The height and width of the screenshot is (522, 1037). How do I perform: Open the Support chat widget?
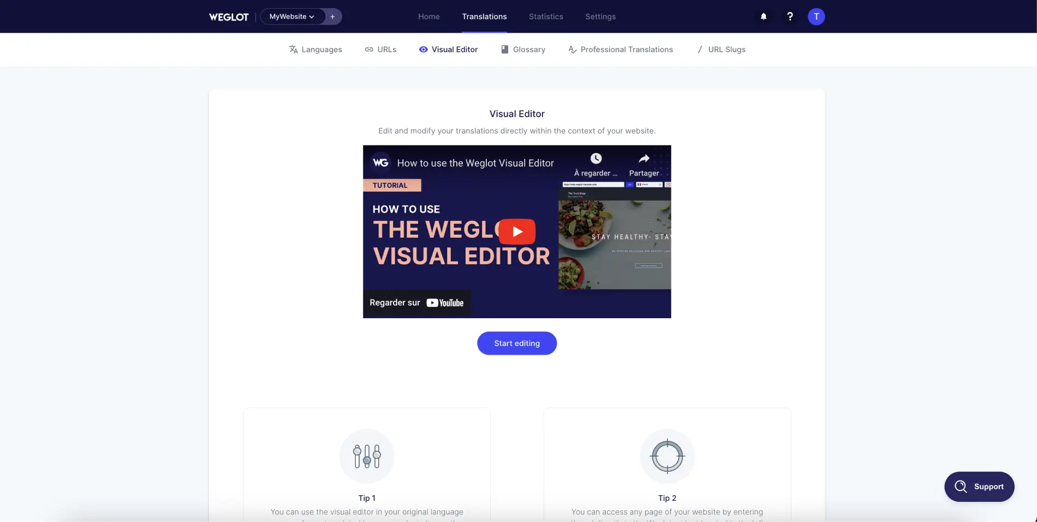979,487
